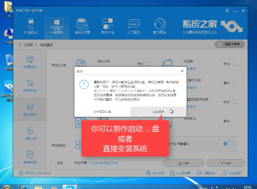Click the 环境检测 step icon in sidebar
Image resolution: width=257 pixels, height=189 pixels.
(30, 59)
